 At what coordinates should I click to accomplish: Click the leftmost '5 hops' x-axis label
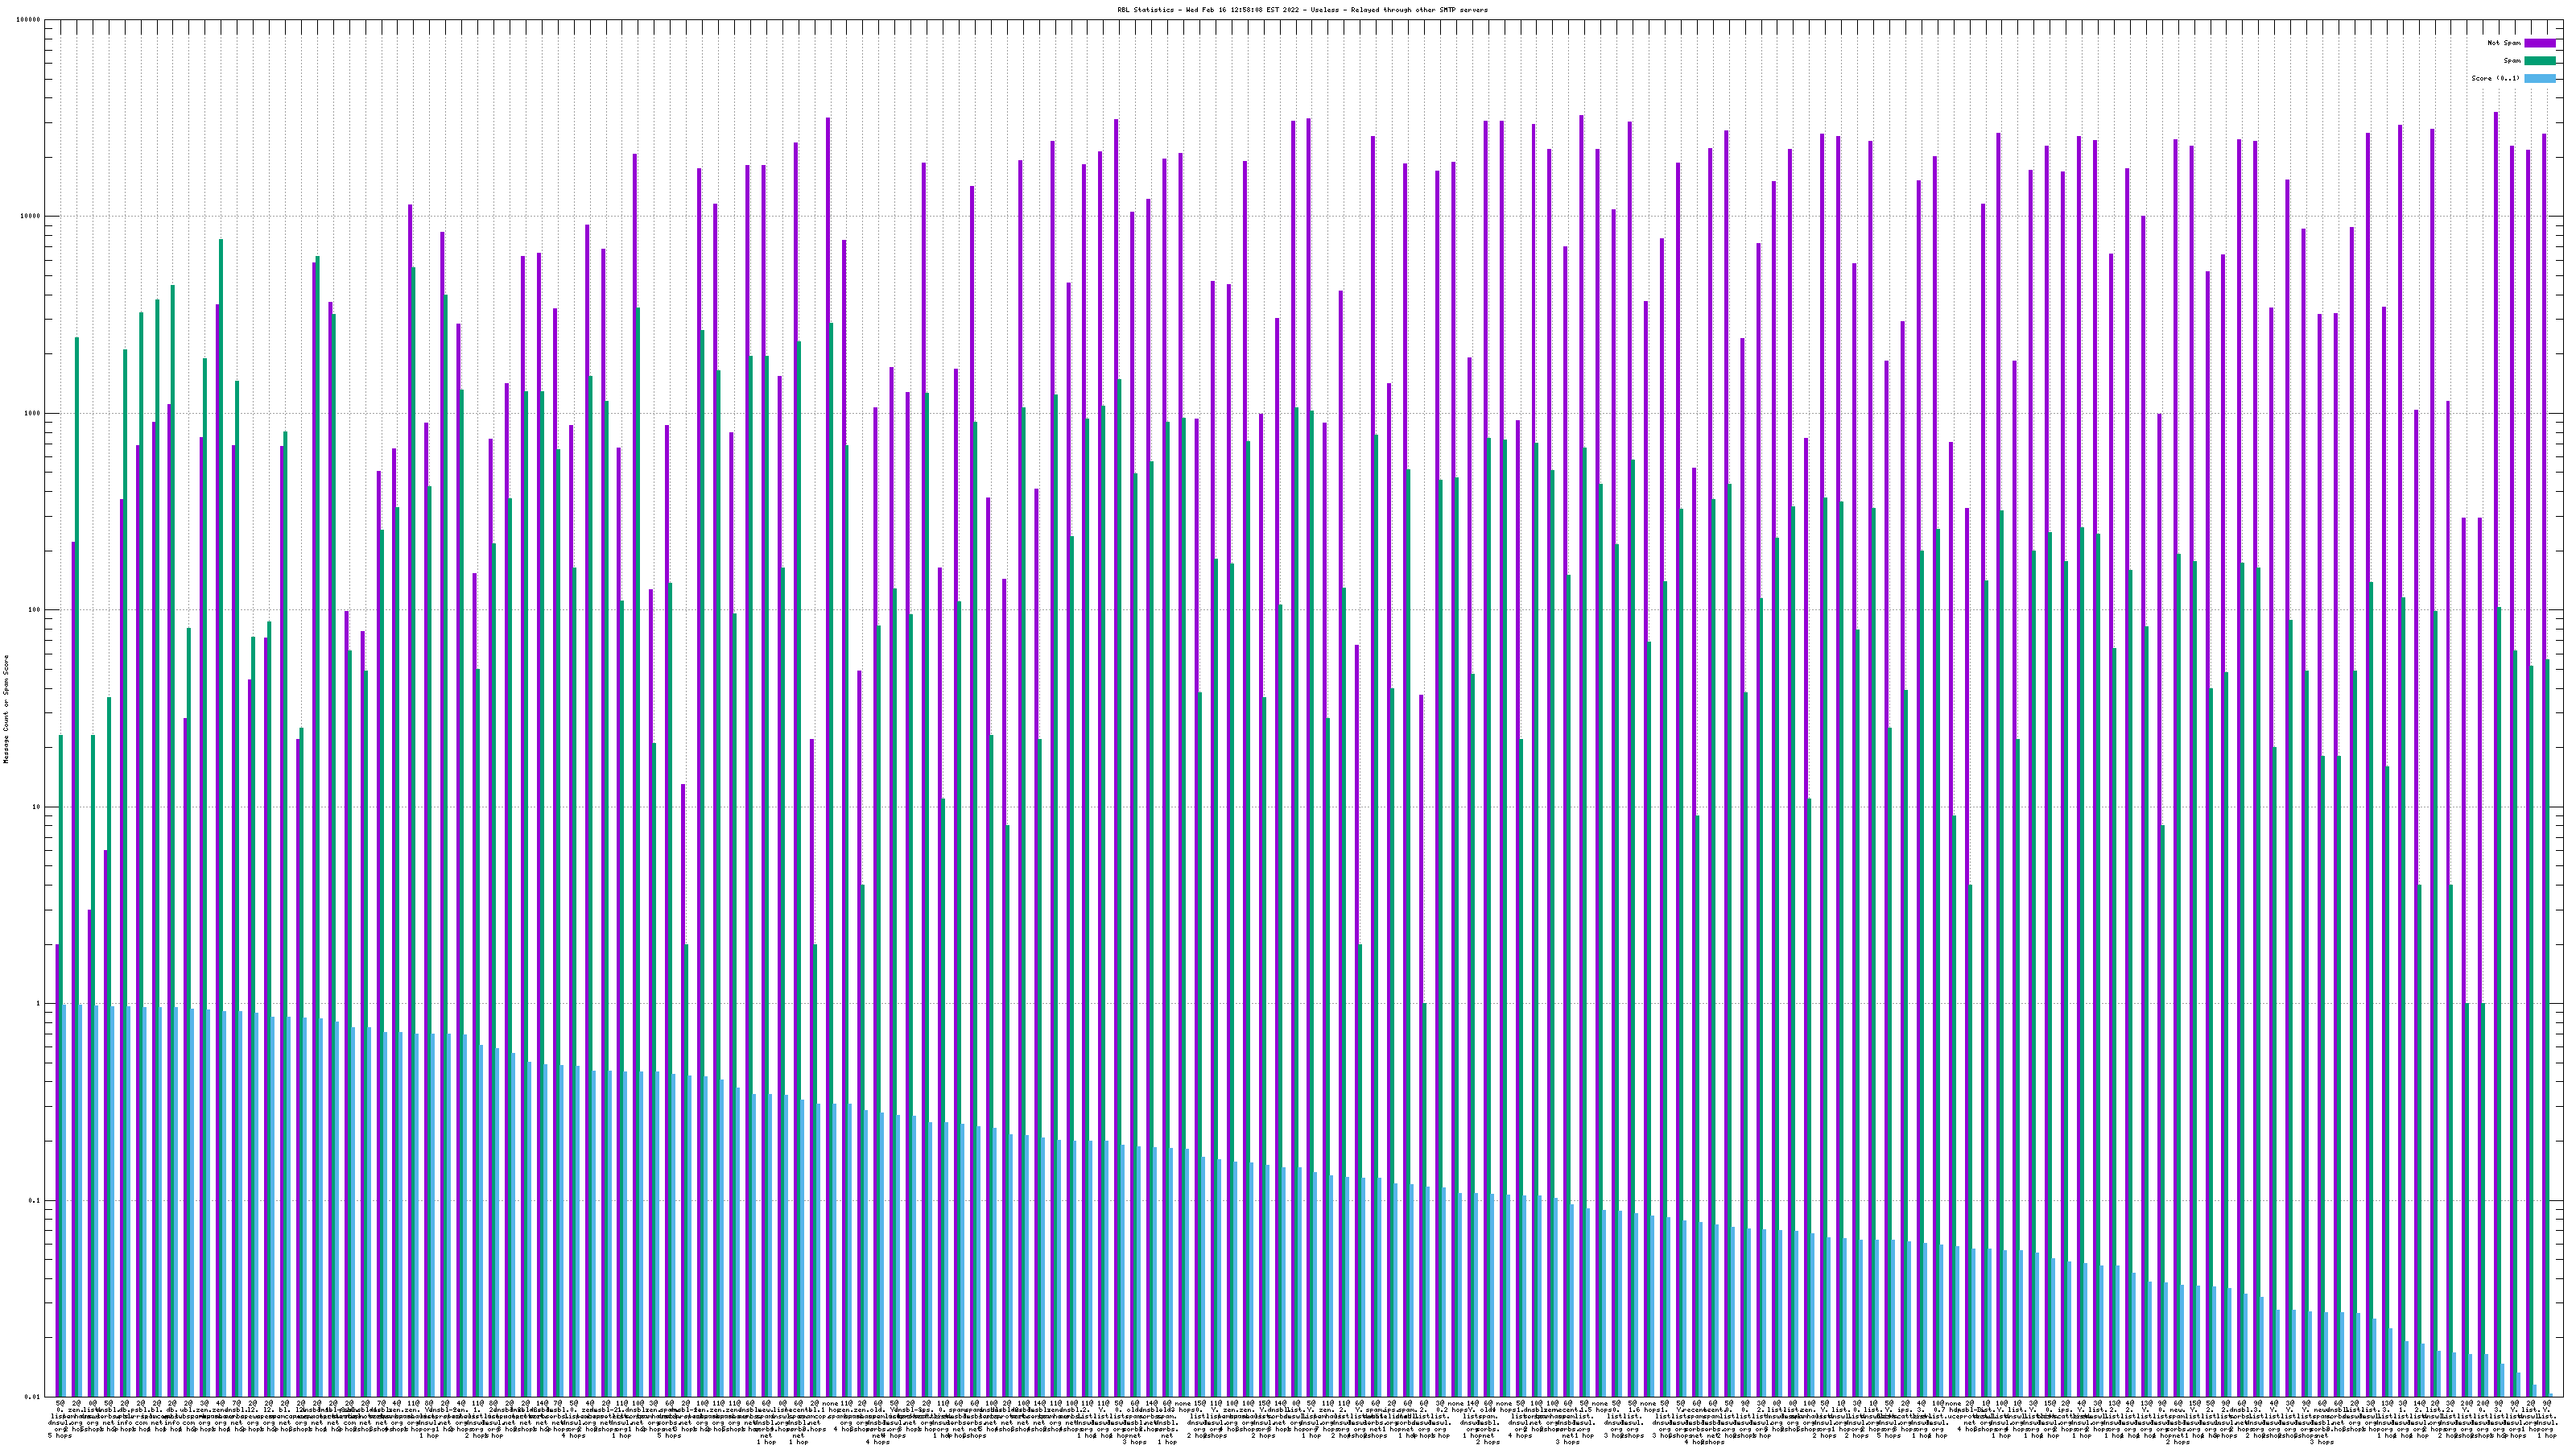pyautogui.click(x=59, y=1436)
